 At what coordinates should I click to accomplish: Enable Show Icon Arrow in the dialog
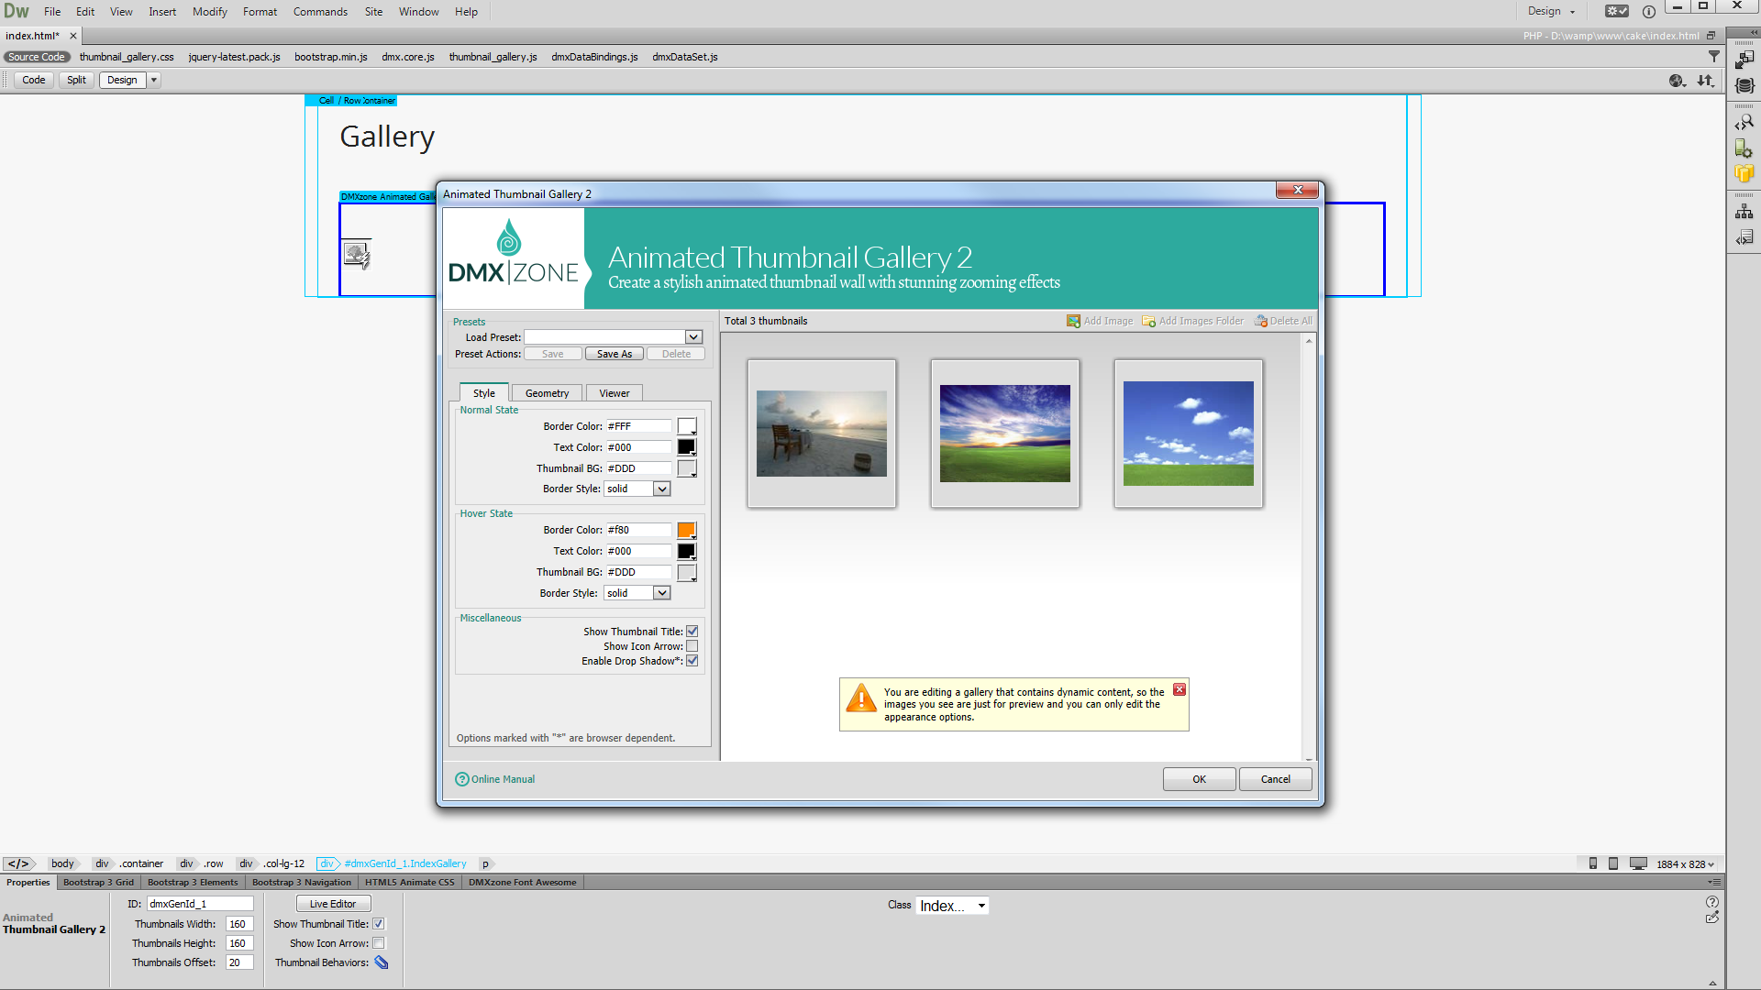tap(692, 646)
